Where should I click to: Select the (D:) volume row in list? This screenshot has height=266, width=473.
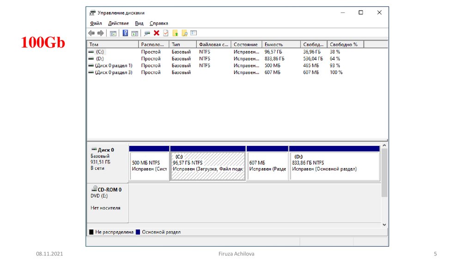[100, 59]
